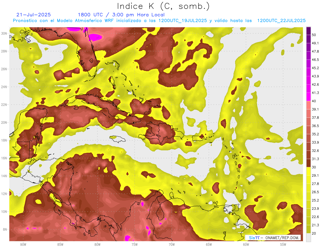Click the colorbar value 37.8
The image size is (321, 248).
tap(315, 117)
